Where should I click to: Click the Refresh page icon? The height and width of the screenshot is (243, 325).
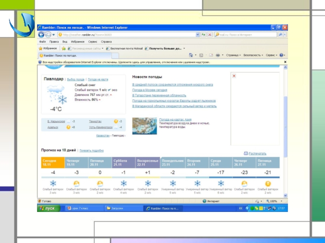coord(204,35)
